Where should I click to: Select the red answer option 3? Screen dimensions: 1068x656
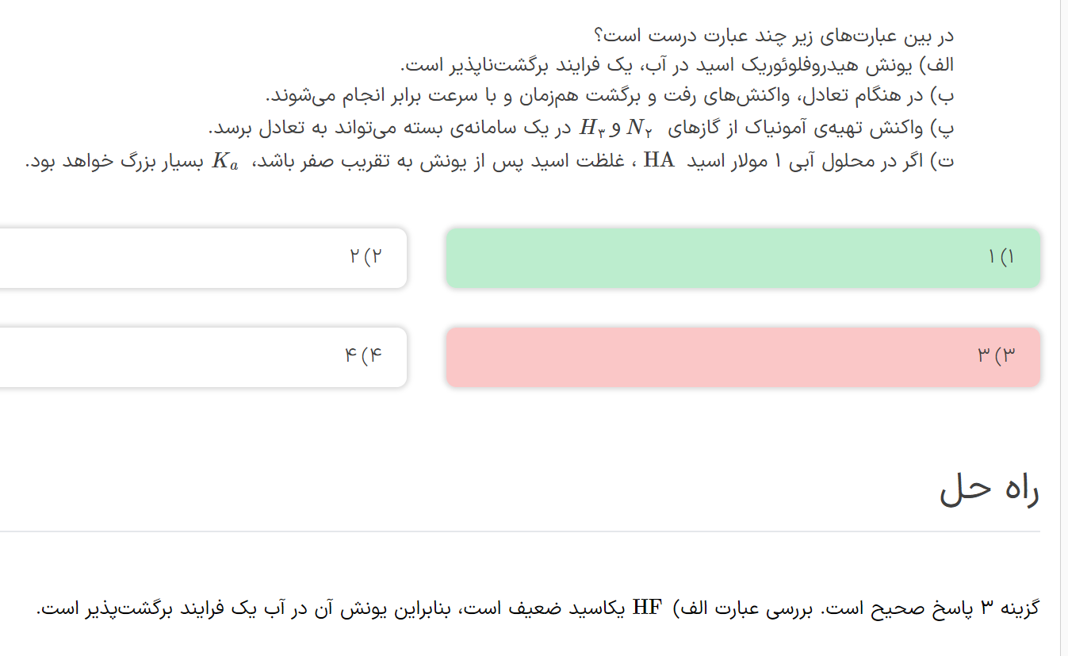click(x=742, y=357)
